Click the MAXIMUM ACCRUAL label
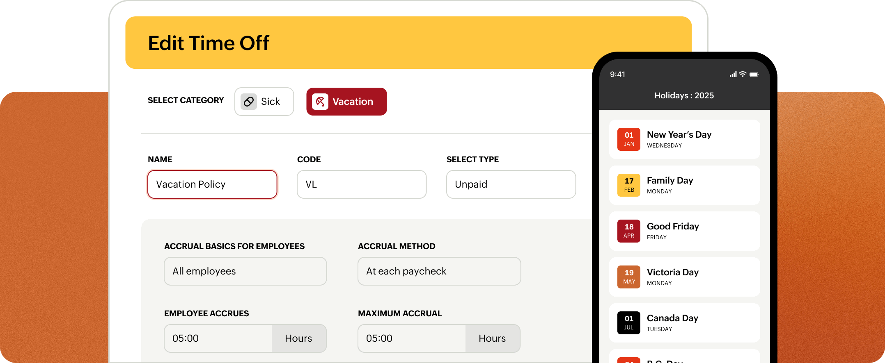 [400, 313]
